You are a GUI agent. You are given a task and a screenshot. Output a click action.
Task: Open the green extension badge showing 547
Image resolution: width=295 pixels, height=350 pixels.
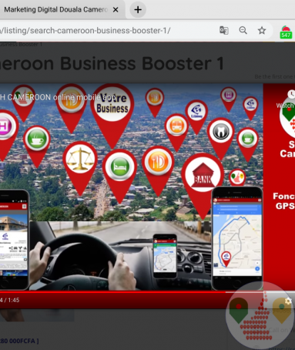286,32
